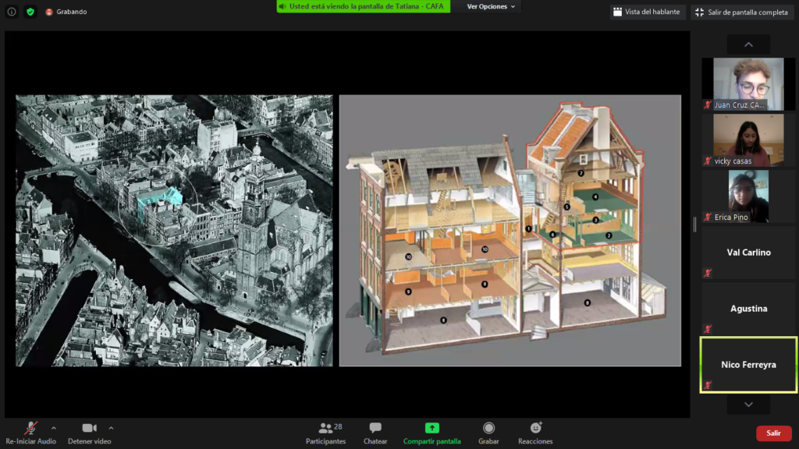The width and height of the screenshot is (799, 449).
Task: Click the red Grabando recording indicator
Action: pos(66,12)
